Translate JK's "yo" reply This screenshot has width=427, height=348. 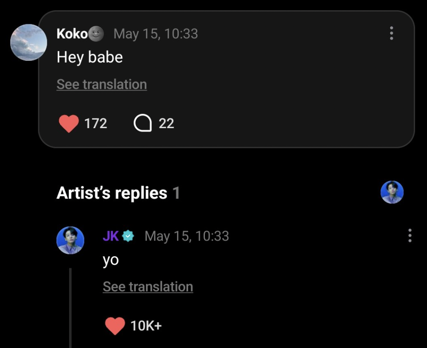(148, 287)
